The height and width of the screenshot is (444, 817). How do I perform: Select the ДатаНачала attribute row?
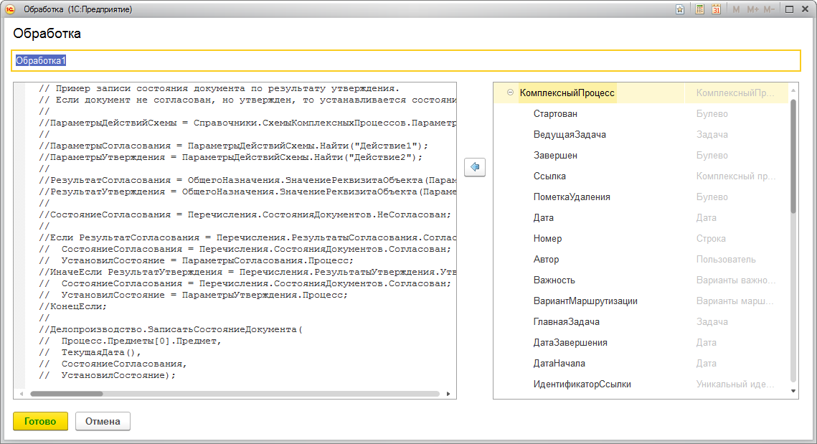click(641, 364)
